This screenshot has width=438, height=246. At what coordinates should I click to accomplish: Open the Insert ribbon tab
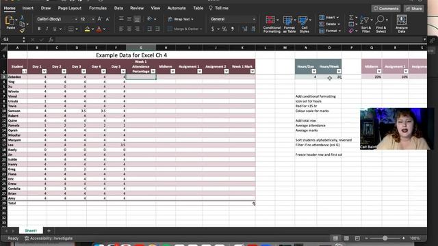pyautogui.click(x=27, y=8)
